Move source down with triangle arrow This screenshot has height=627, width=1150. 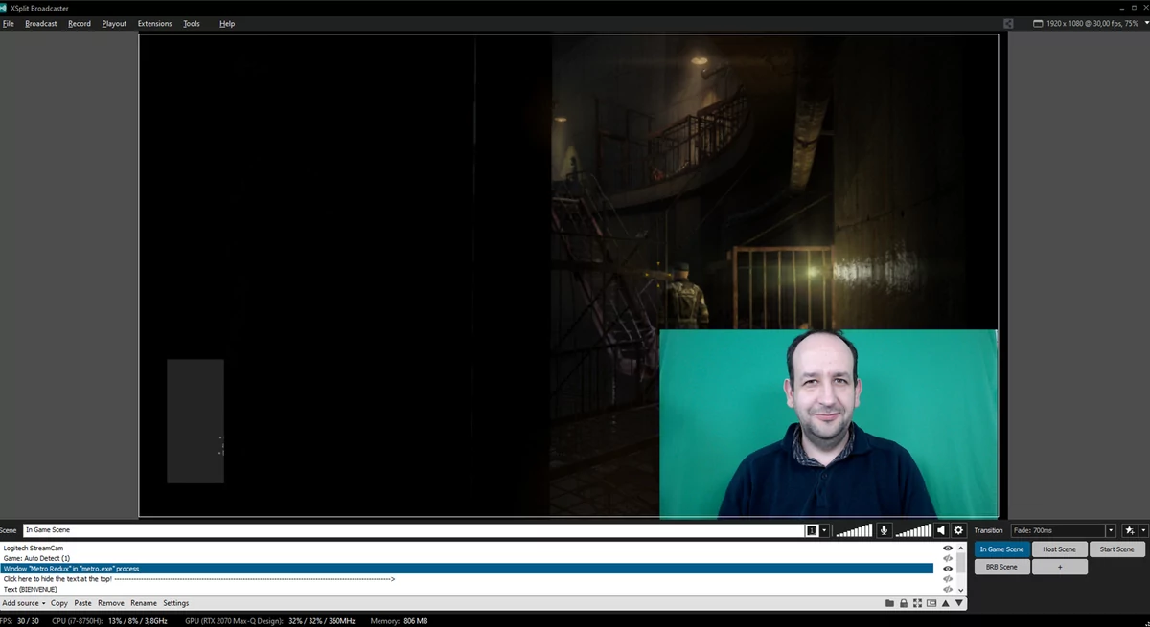(x=958, y=603)
